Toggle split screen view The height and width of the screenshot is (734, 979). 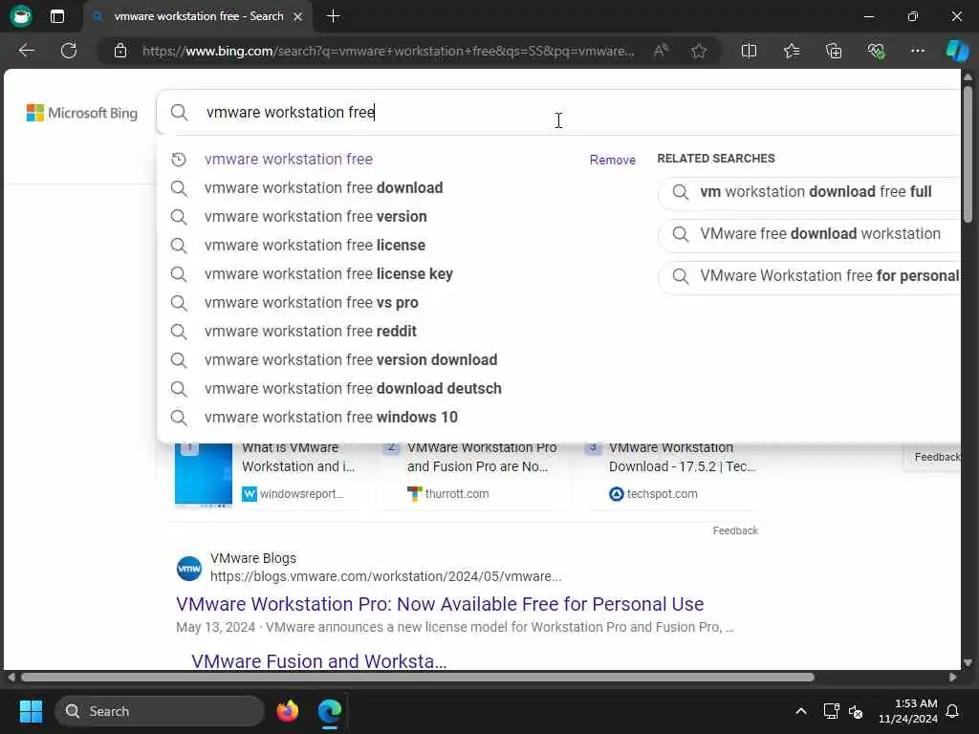point(749,51)
